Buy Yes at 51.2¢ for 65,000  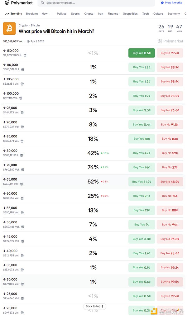141,182
